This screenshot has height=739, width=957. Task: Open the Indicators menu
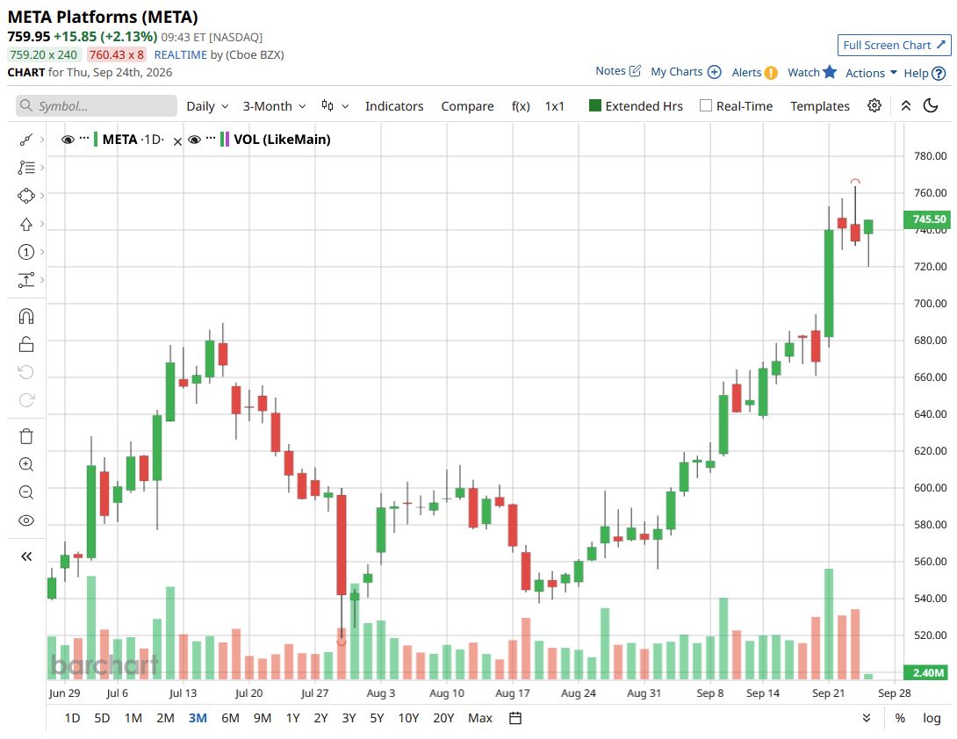click(394, 106)
